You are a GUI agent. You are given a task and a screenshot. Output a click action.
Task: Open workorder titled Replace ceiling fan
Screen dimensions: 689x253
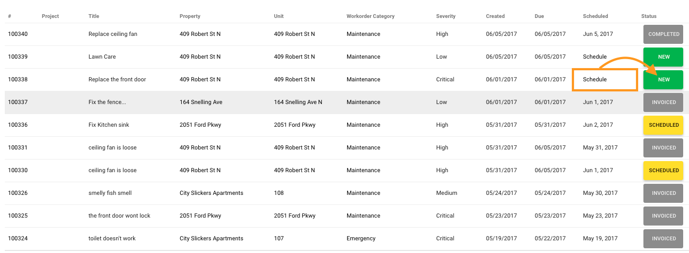click(x=113, y=34)
